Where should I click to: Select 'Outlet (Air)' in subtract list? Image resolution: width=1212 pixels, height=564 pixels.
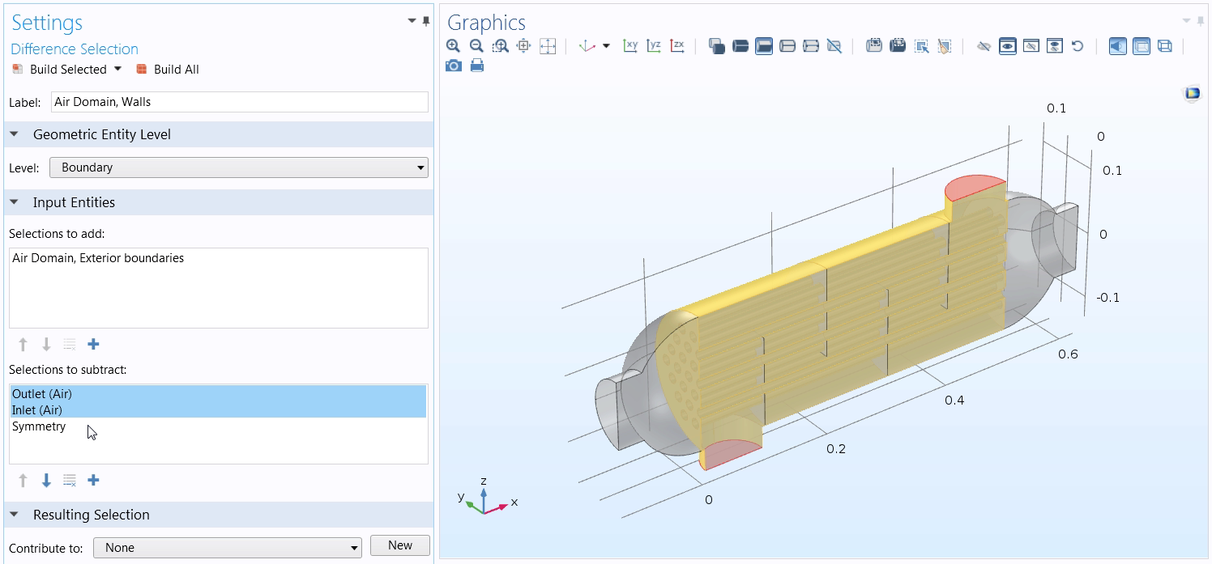(x=218, y=394)
